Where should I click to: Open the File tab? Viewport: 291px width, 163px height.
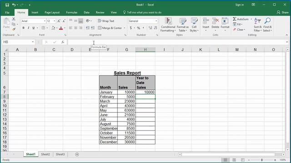coord(7,13)
